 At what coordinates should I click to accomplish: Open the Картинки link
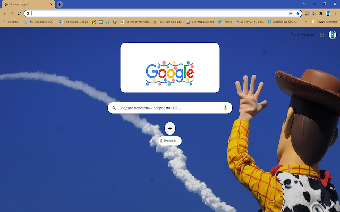click(308, 35)
